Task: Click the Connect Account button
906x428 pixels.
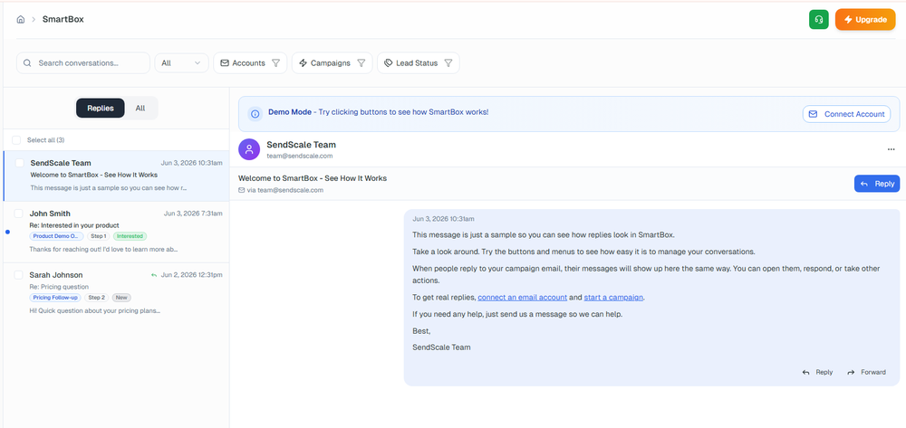Action: 846,114
